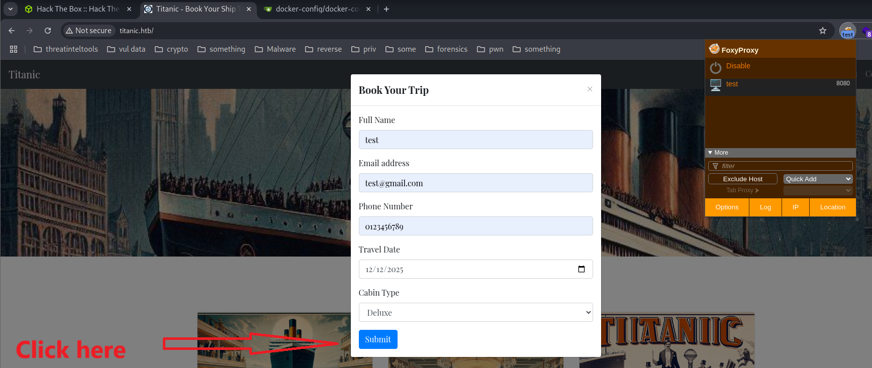Open the Malware bookmarks folder
Viewport: 872px width, 368px height.
(275, 49)
